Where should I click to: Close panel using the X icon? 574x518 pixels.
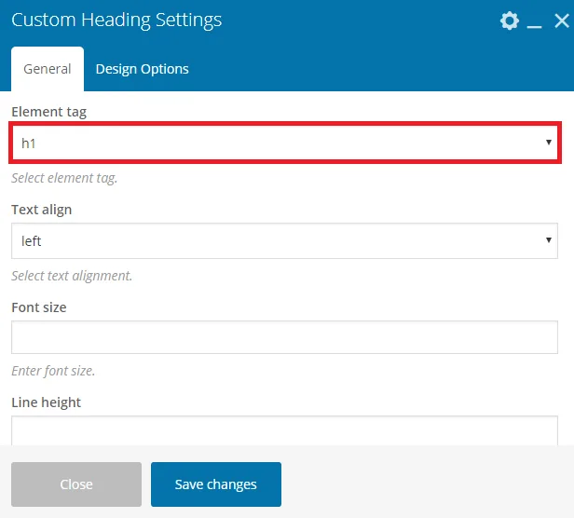(562, 20)
